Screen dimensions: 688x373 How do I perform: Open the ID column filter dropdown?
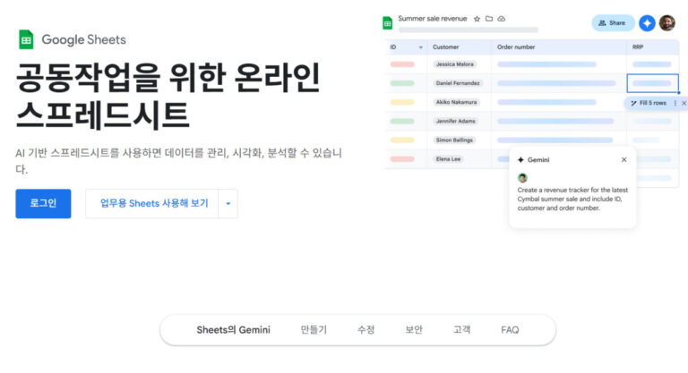click(421, 47)
